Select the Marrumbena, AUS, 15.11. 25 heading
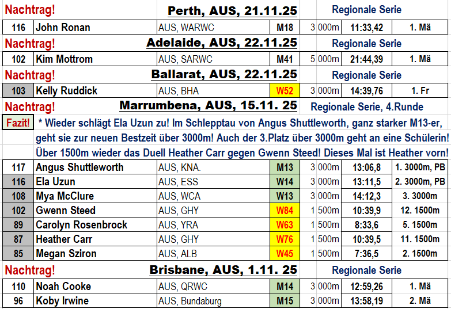The width and height of the screenshot is (451, 309). tap(208, 106)
